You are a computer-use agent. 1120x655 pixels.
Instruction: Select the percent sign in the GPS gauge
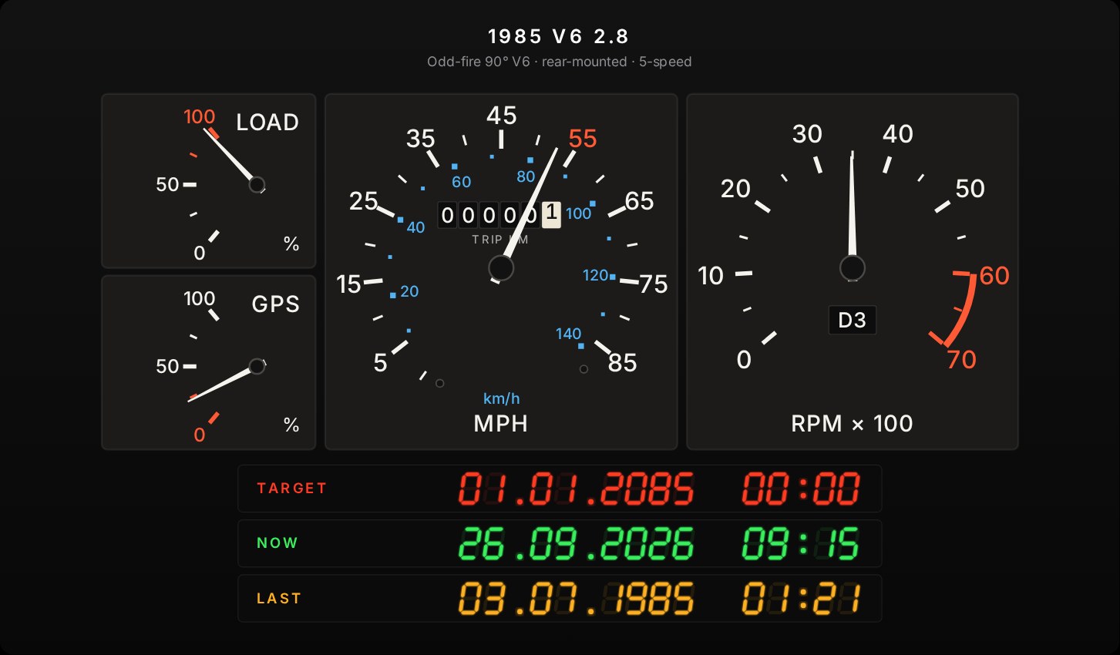tap(291, 425)
